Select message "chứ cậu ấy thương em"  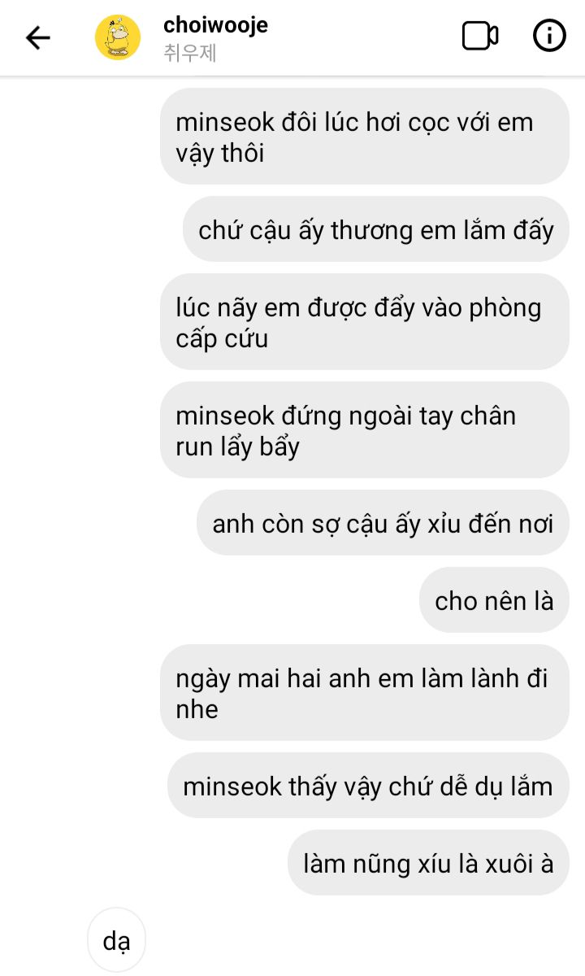coord(375,230)
